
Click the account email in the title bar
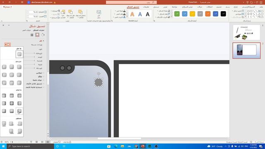coord(42,2)
